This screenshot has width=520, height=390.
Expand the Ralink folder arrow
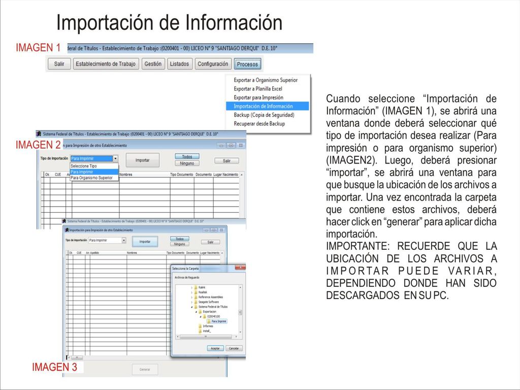click(191, 287)
